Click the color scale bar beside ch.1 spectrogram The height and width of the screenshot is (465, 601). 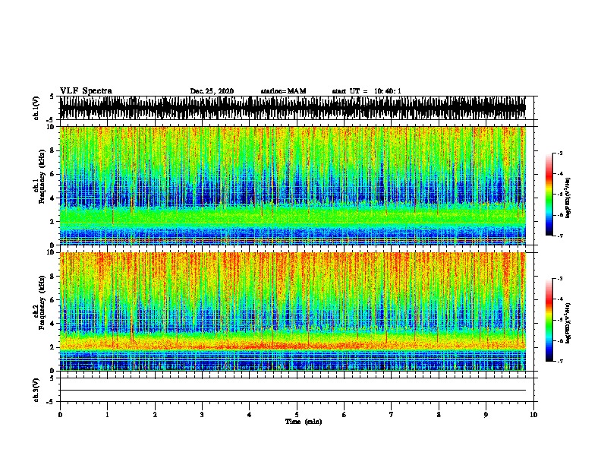point(549,195)
